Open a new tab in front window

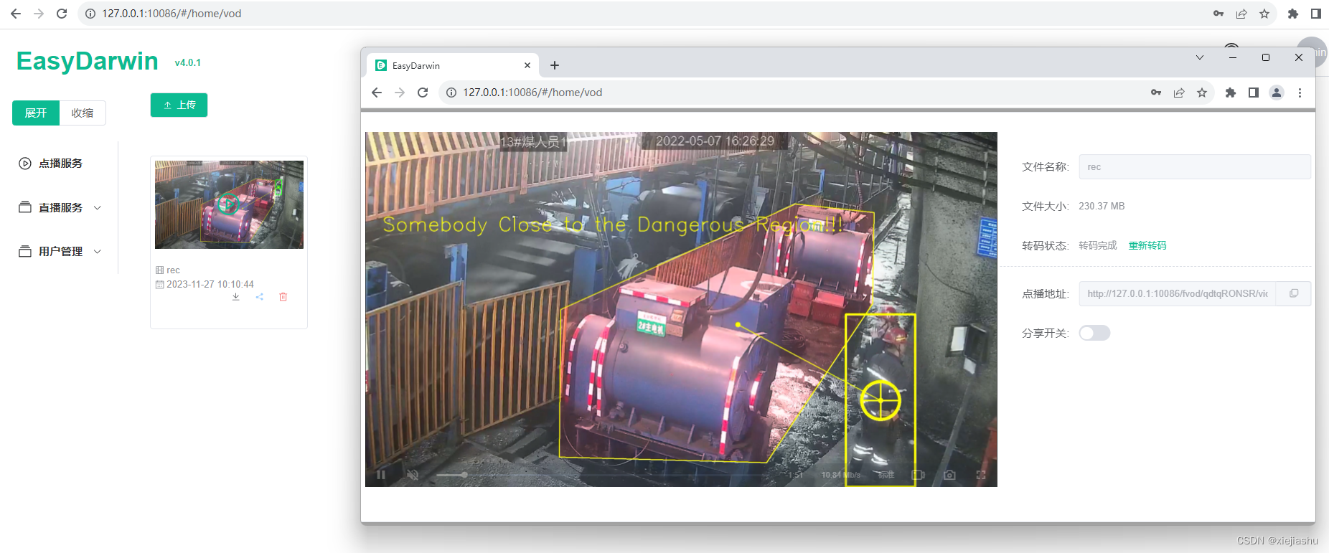[555, 65]
